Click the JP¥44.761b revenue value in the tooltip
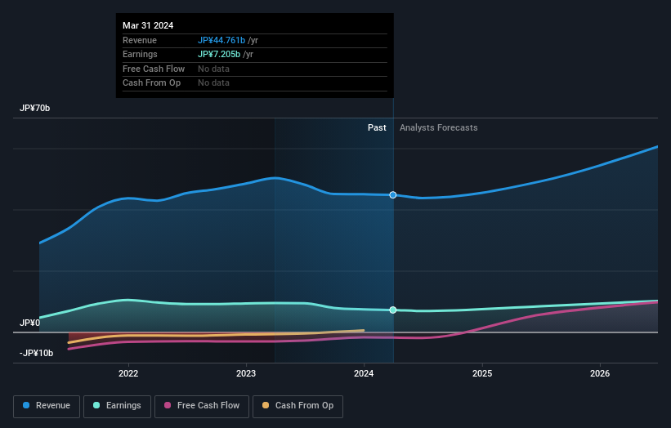 221,40
